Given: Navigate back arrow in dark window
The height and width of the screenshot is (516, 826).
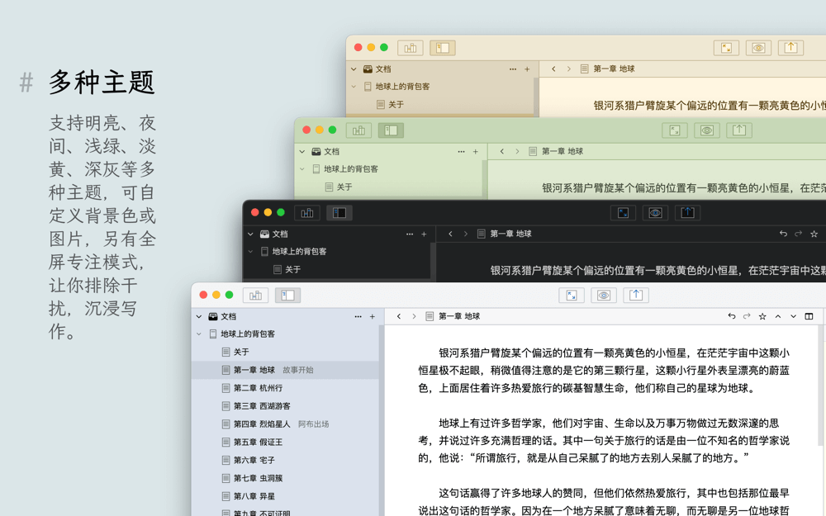Looking at the screenshot, I should point(450,234).
